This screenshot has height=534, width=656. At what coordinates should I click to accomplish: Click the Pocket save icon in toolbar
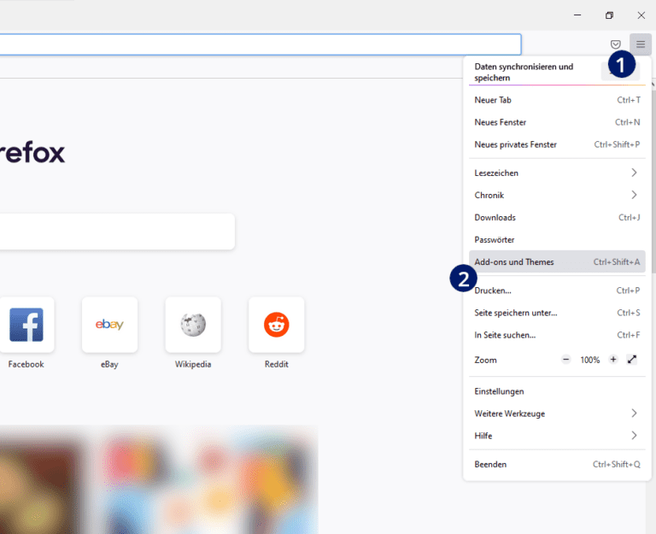click(615, 44)
